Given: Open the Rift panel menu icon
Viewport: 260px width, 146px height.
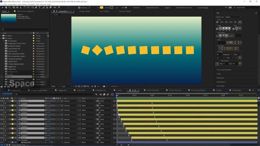Looking at the screenshot, I should (256, 13).
